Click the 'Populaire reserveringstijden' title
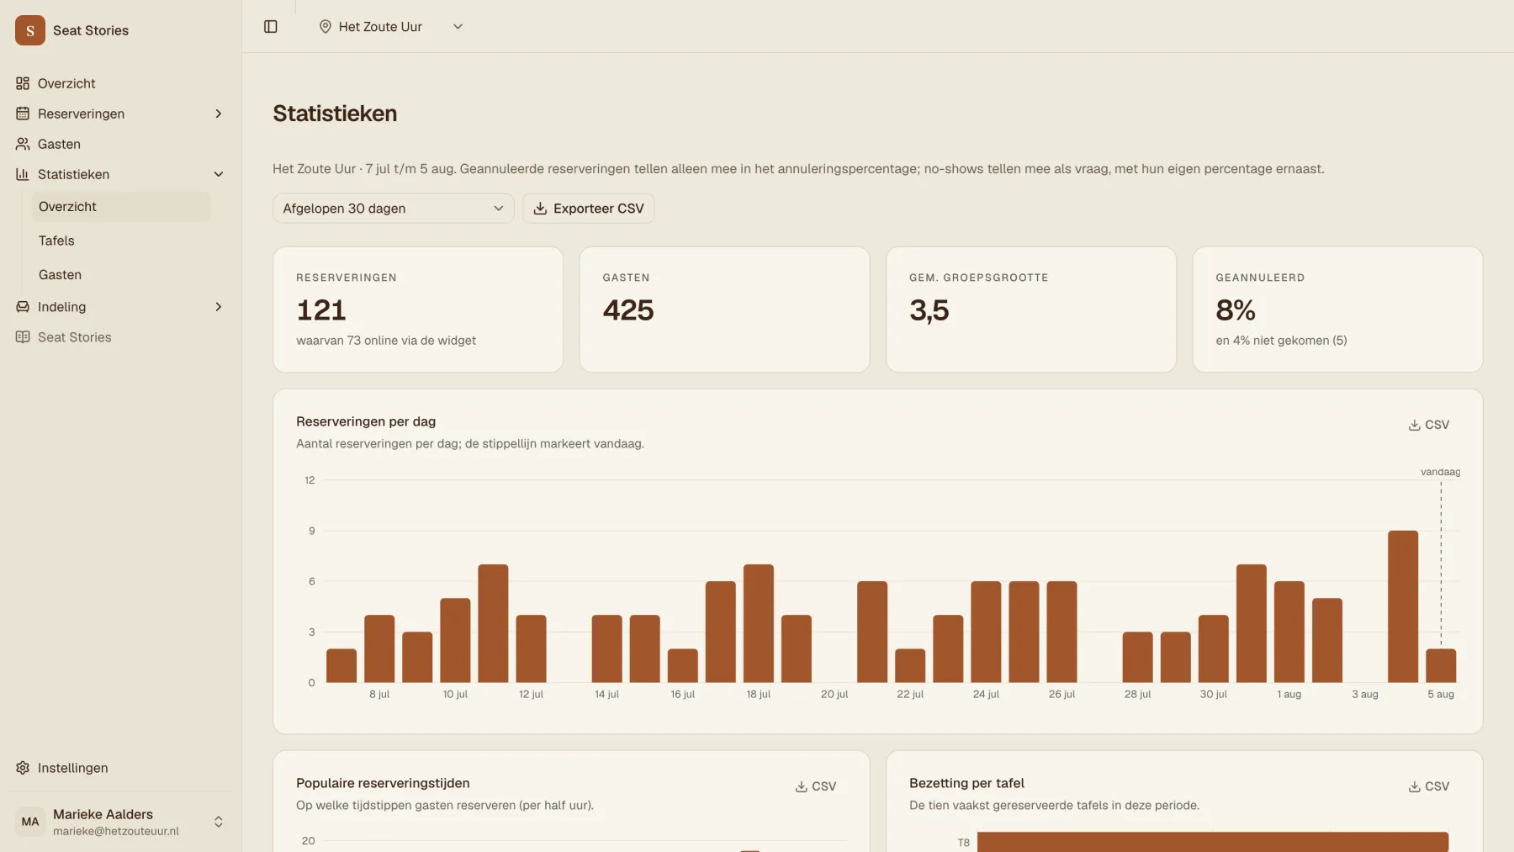Viewport: 1514px width, 852px height. click(x=383, y=783)
